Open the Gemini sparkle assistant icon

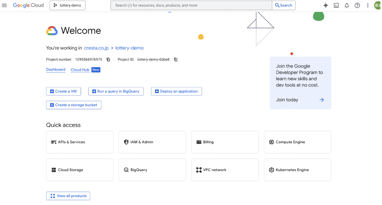[x=326, y=5]
